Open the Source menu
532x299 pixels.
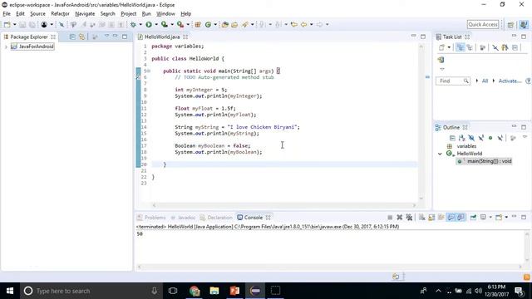click(37, 13)
